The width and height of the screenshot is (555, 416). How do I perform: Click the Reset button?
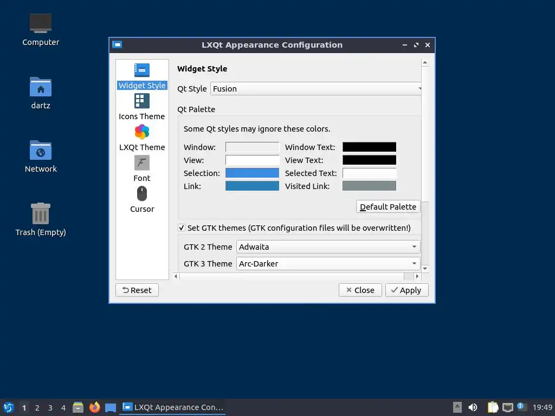point(137,290)
